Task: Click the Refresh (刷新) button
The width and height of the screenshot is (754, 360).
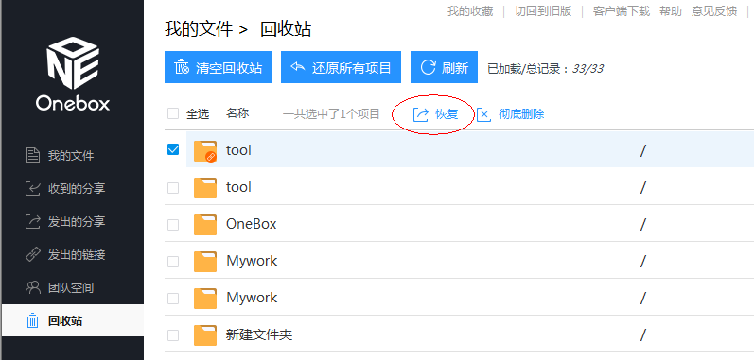Action: (x=444, y=67)
